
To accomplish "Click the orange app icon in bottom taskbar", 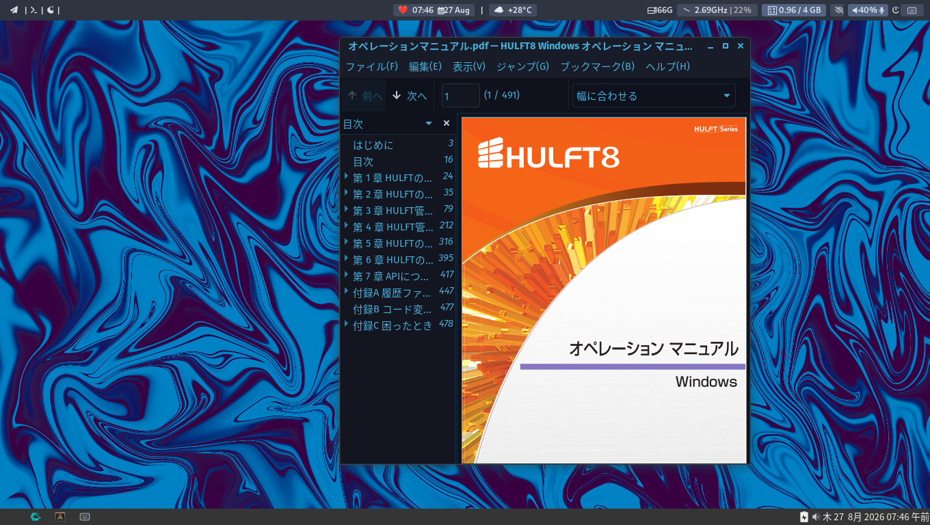I will [x=60, y=517].
